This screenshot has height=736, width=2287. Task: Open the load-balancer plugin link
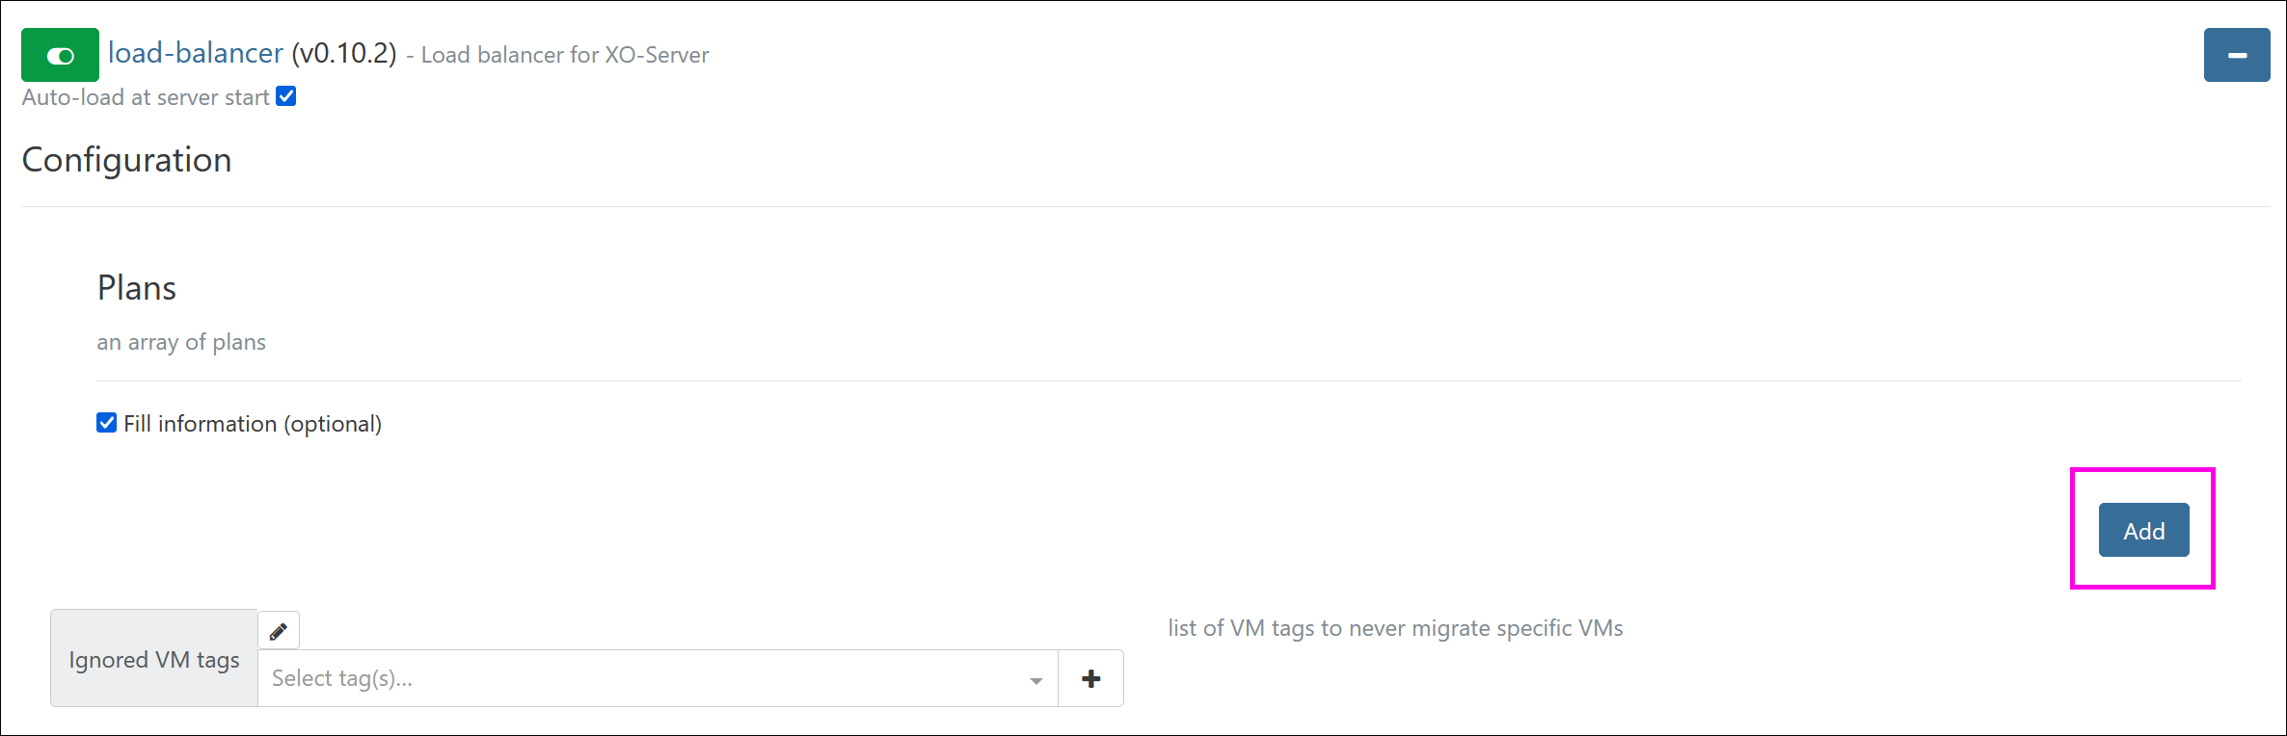tap(196, 53)
